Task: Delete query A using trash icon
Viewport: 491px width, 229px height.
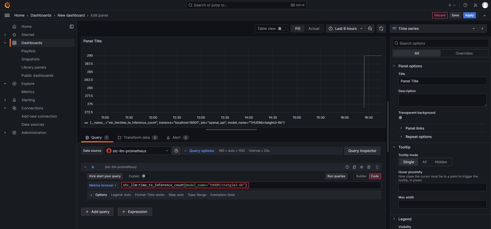Action: coord(369,167)
